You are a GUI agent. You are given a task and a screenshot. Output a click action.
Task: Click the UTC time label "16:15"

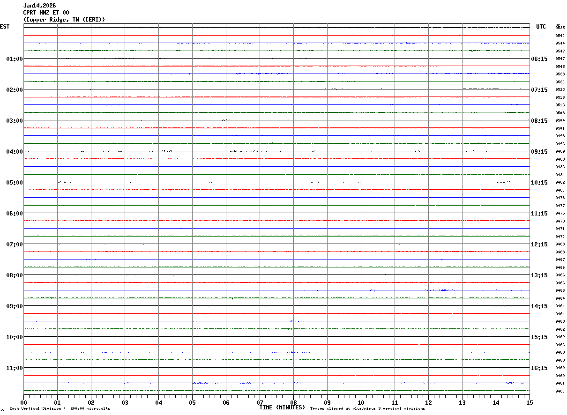click(539, 368)
